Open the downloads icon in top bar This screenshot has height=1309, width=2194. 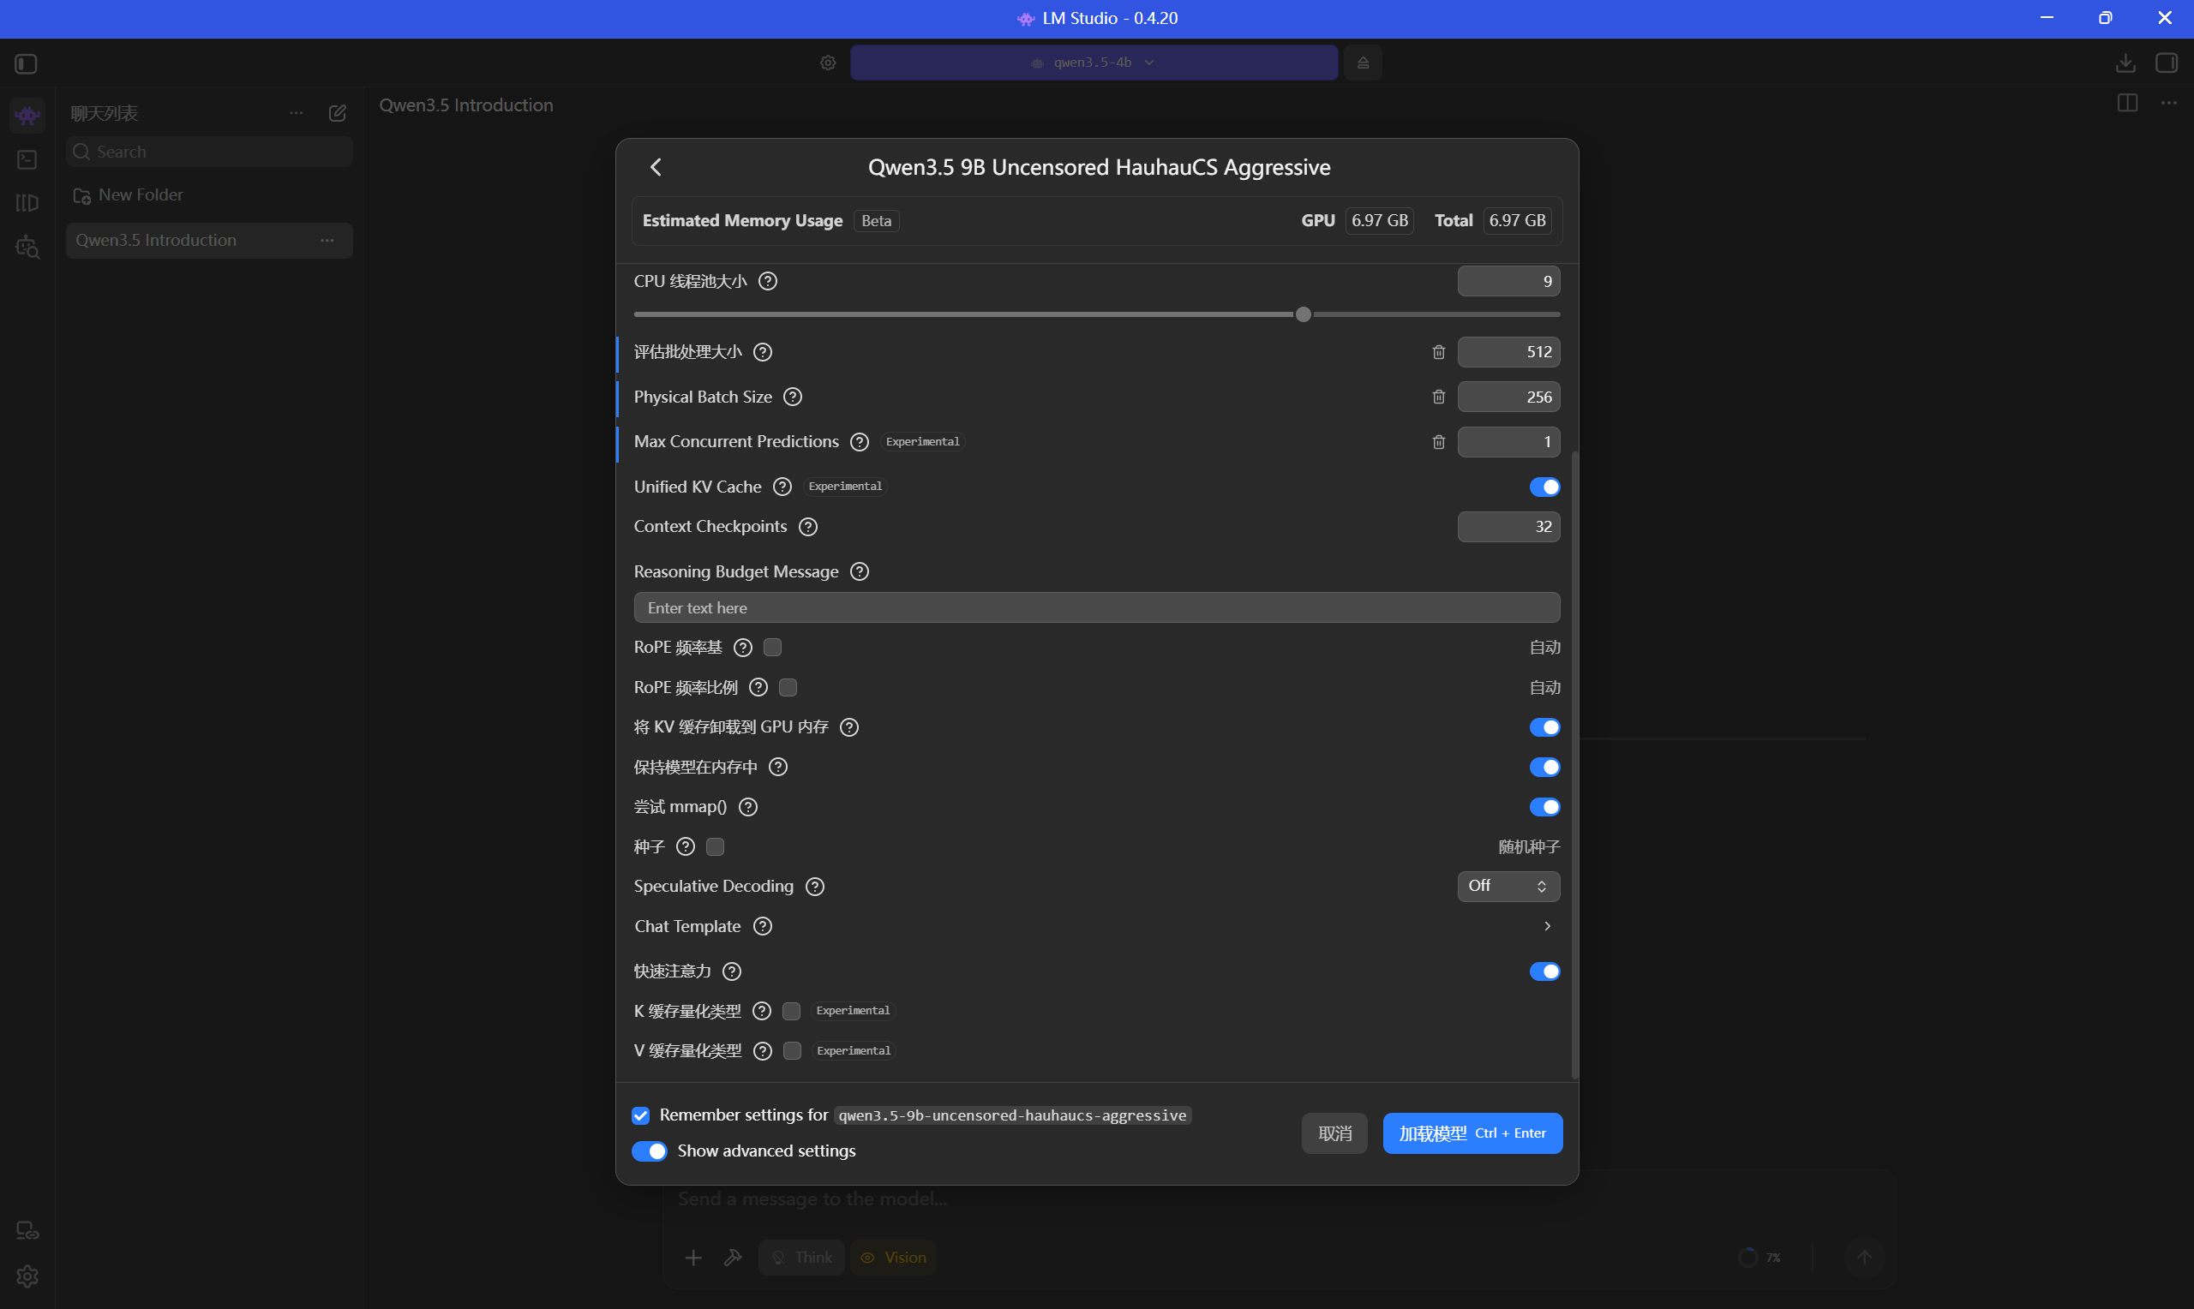[x=2125, y=63]
